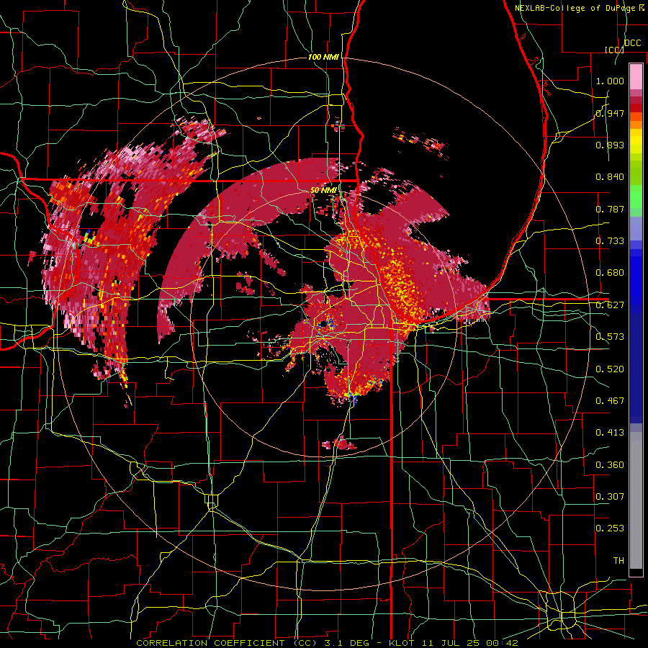Select the 0.680 legend value
Viewport: 648px width, 648px height.
click(610, 273)
